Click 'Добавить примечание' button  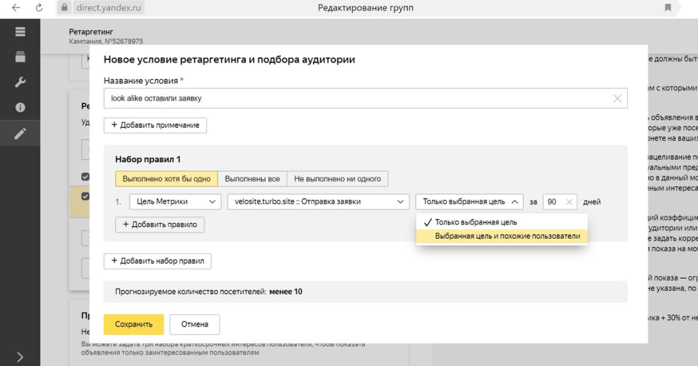click(155, 125)
